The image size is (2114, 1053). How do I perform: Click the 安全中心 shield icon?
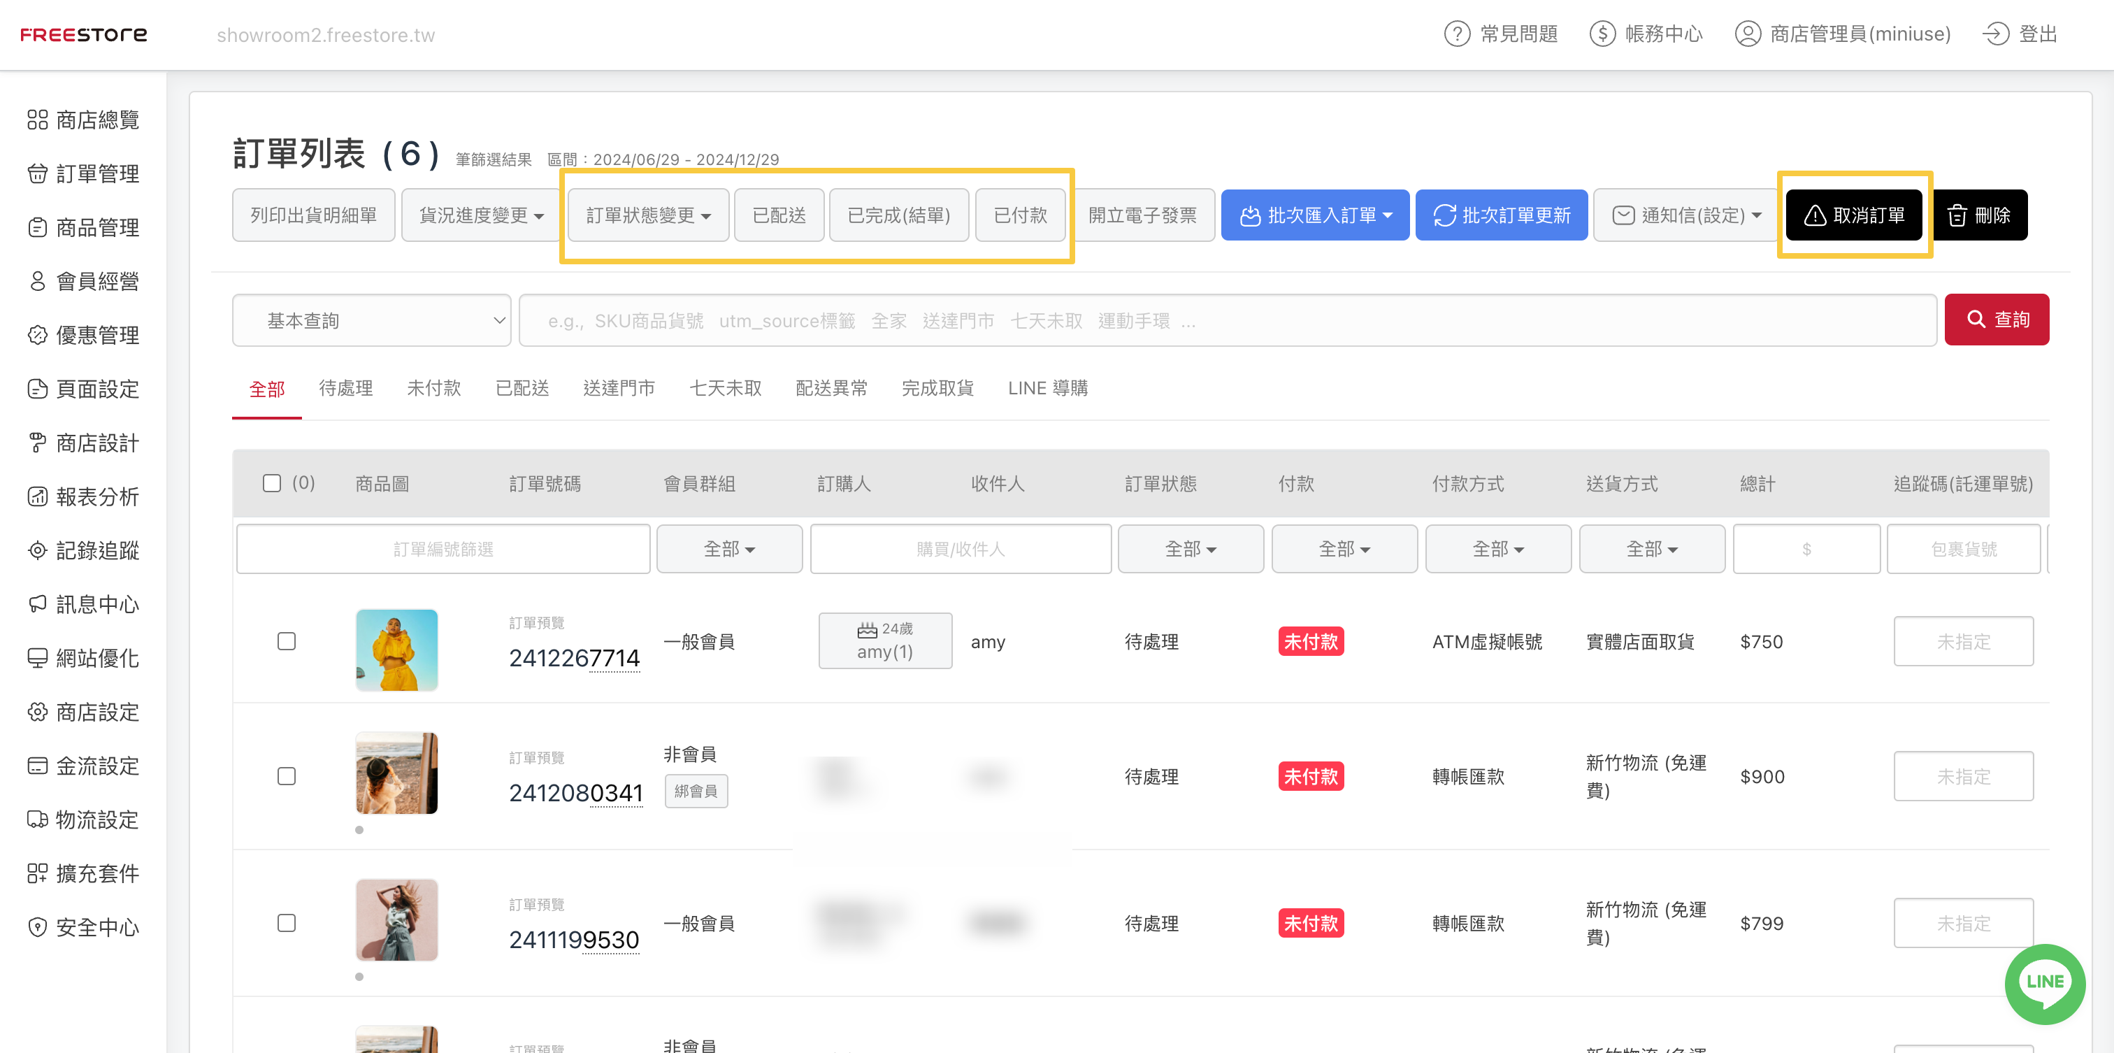[37, 927]
